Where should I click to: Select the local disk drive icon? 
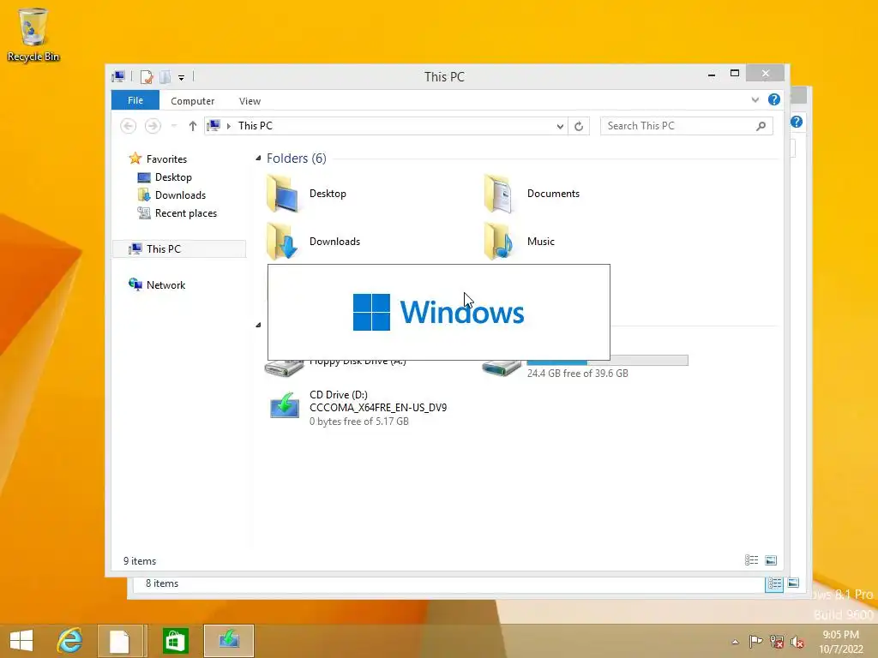point(501,368)
